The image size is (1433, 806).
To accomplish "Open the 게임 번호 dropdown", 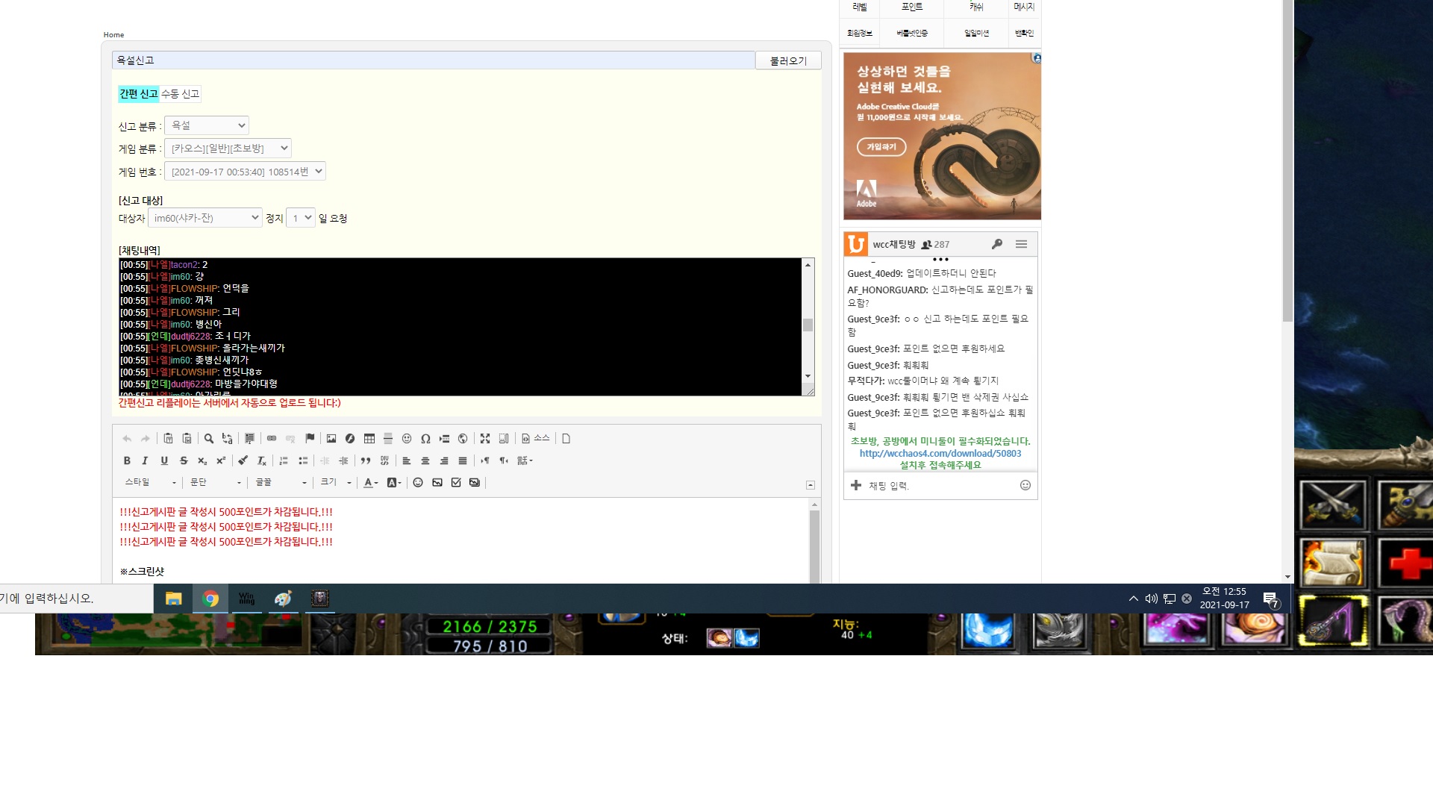I will tap(245, 172).
